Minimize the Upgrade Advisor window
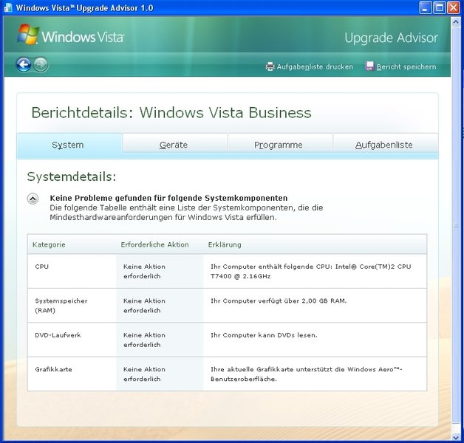This screenshot has height=443, width=464. (425, 7)
